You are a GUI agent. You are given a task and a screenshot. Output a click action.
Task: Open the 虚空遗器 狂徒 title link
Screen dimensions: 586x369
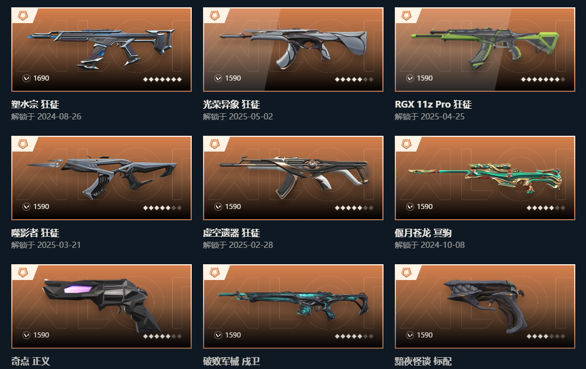point(231,233)
